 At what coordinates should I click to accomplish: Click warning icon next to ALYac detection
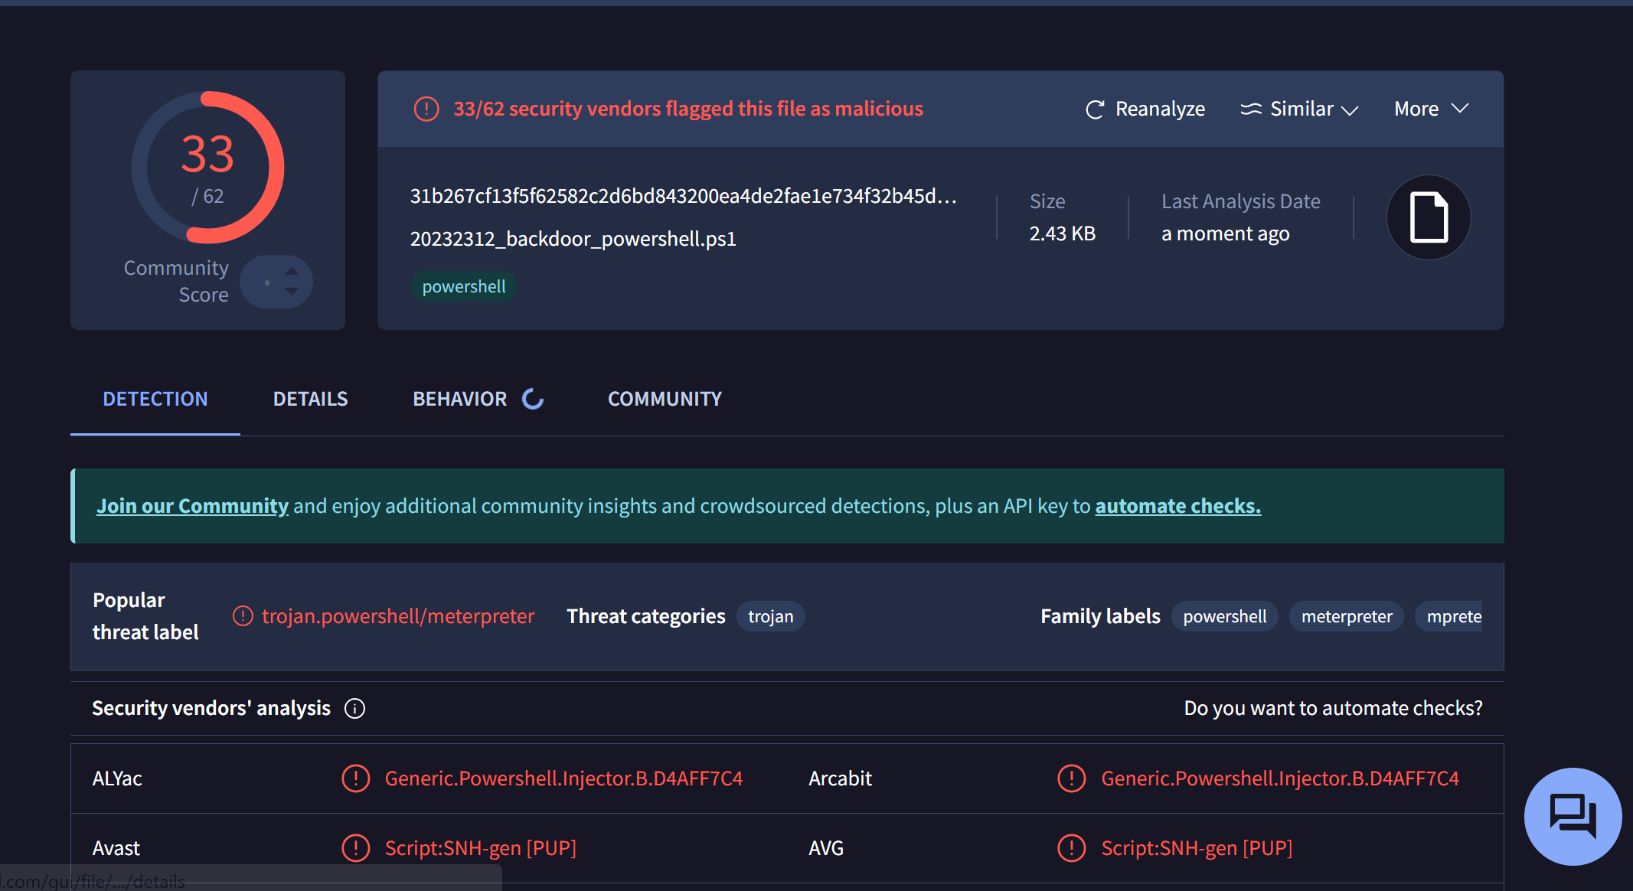pos(355,778)
